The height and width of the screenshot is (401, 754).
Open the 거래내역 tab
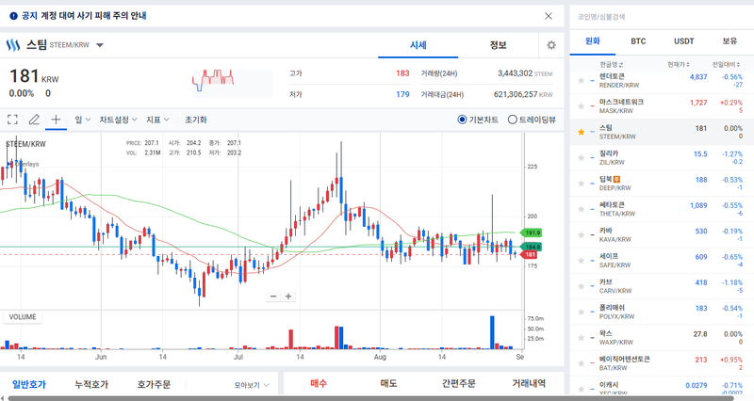[x=529, y=383]
